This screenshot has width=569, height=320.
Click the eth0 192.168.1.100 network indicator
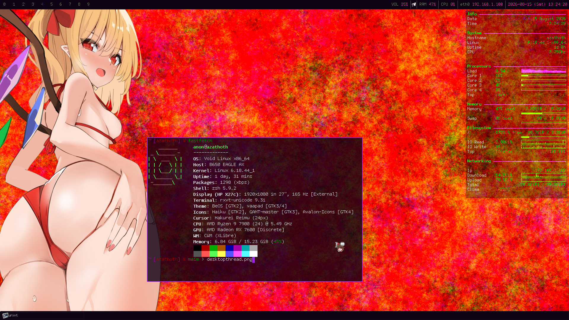point(482,4)
